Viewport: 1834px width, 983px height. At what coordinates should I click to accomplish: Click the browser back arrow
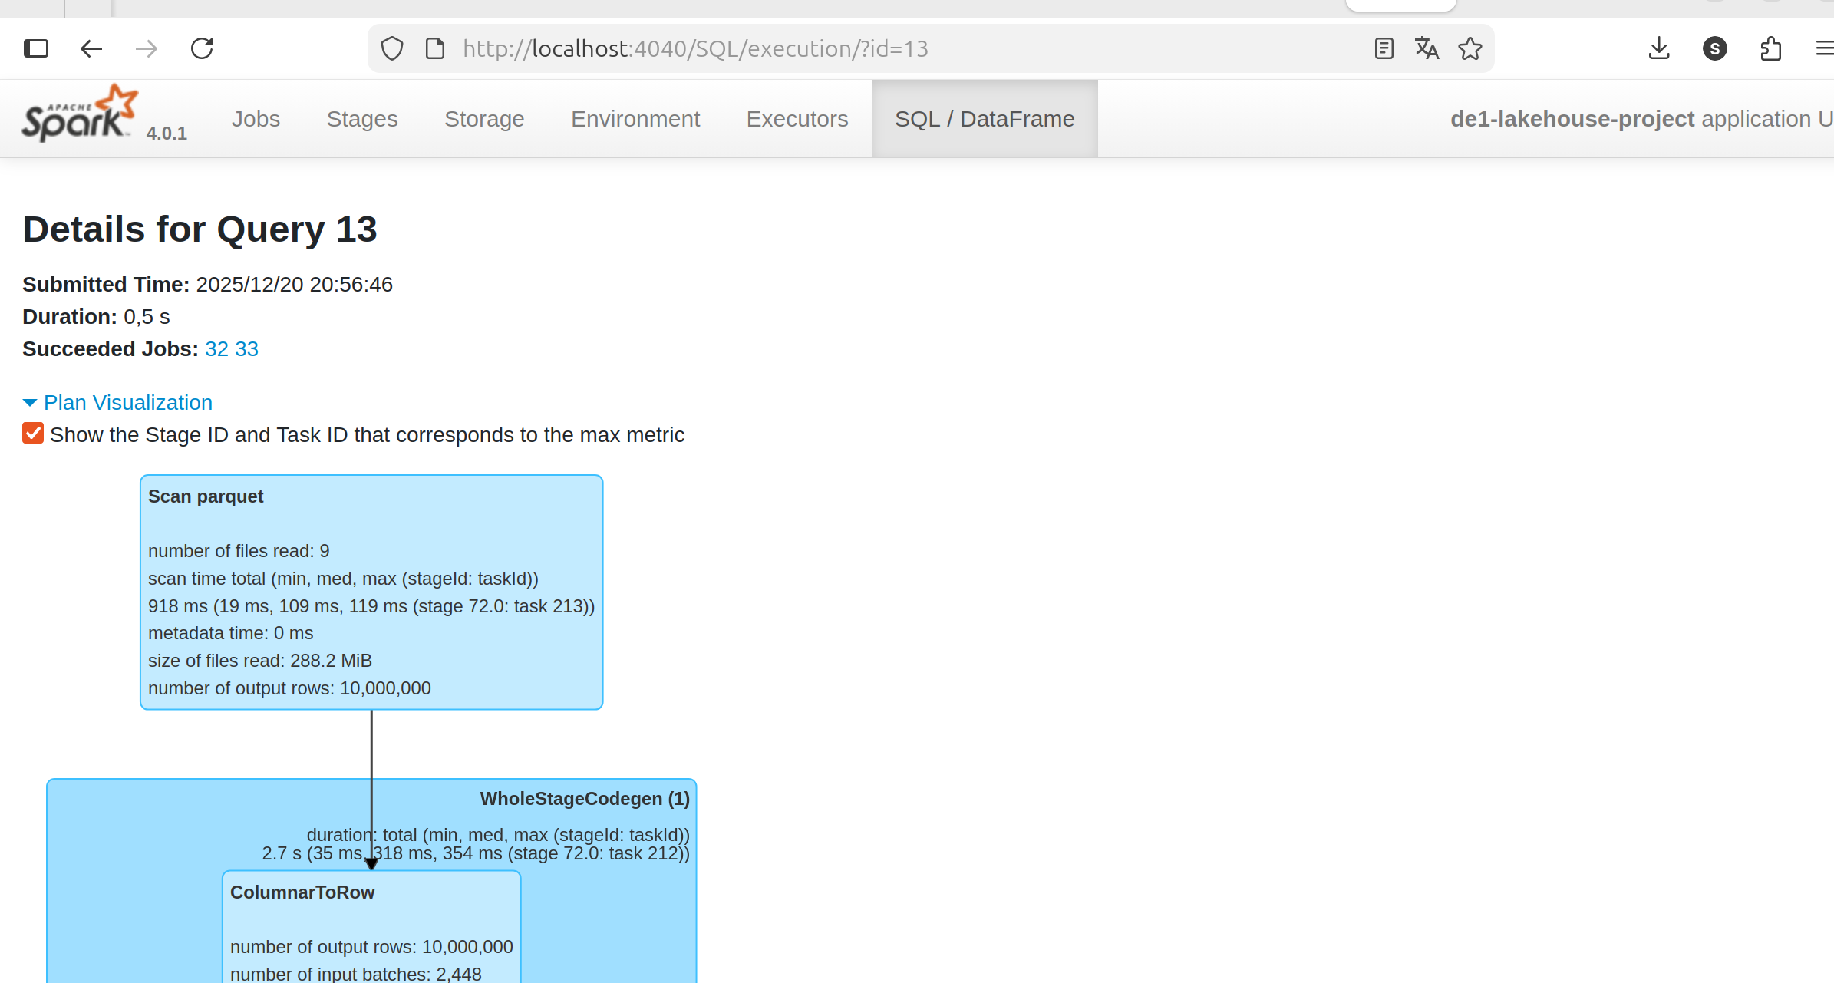point(91,49)
